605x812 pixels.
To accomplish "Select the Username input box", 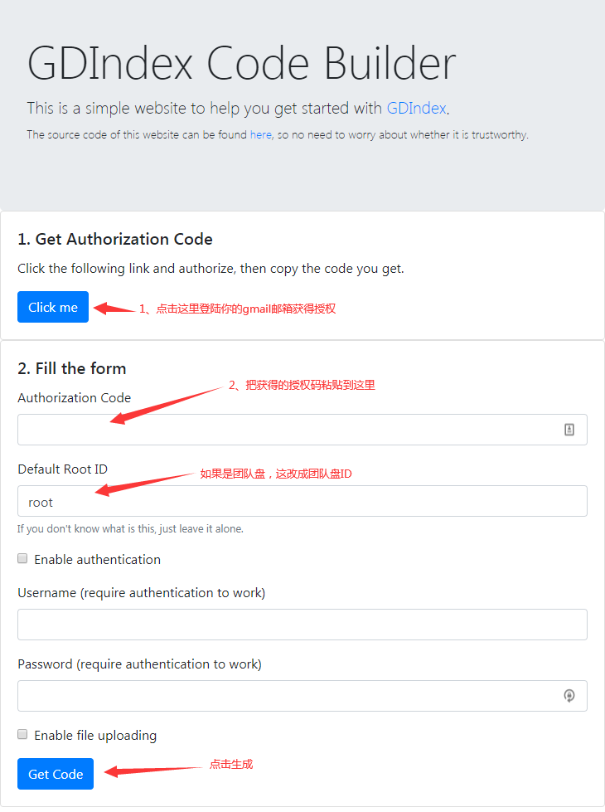I will [x=302, y=625].
